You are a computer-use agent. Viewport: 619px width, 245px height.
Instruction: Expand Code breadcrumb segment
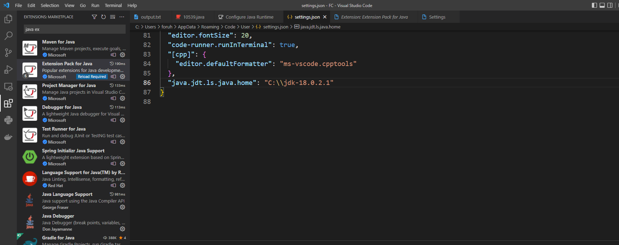point(230,27)
